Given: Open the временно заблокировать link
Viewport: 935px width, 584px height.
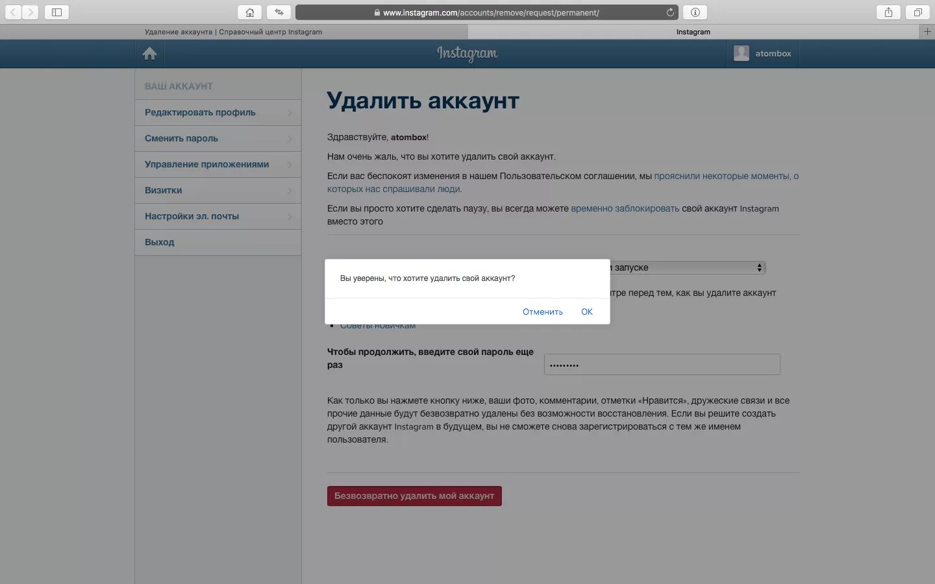Looking at the screenshot, I should (625, 208).
